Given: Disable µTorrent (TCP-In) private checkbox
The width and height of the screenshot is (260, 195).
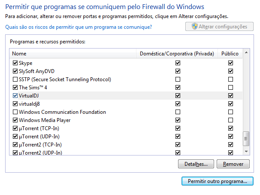Looking at the screenshot, I should pos(178,128).
